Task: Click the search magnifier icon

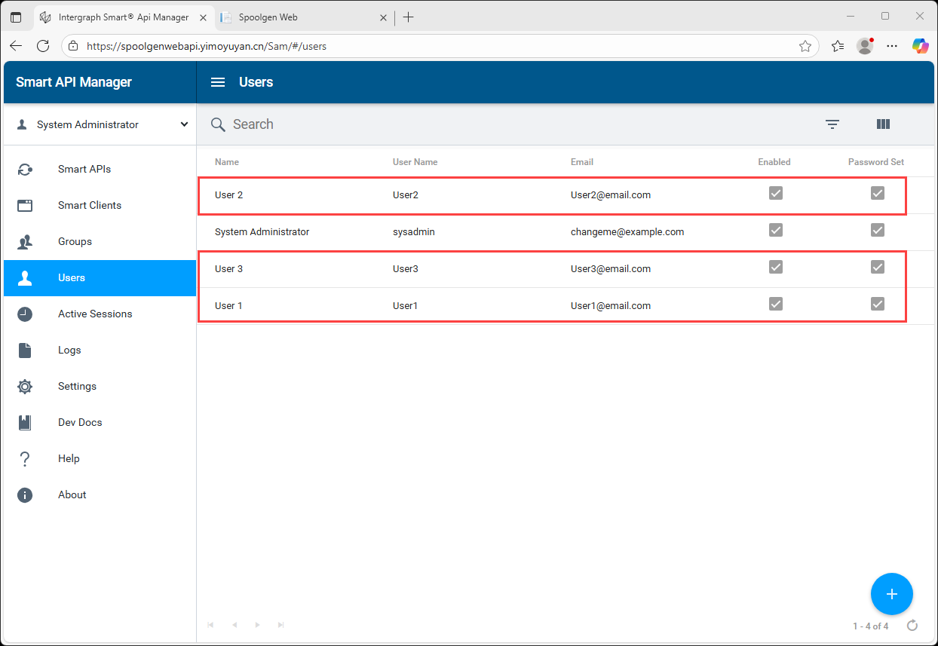Action: [218, 124]
